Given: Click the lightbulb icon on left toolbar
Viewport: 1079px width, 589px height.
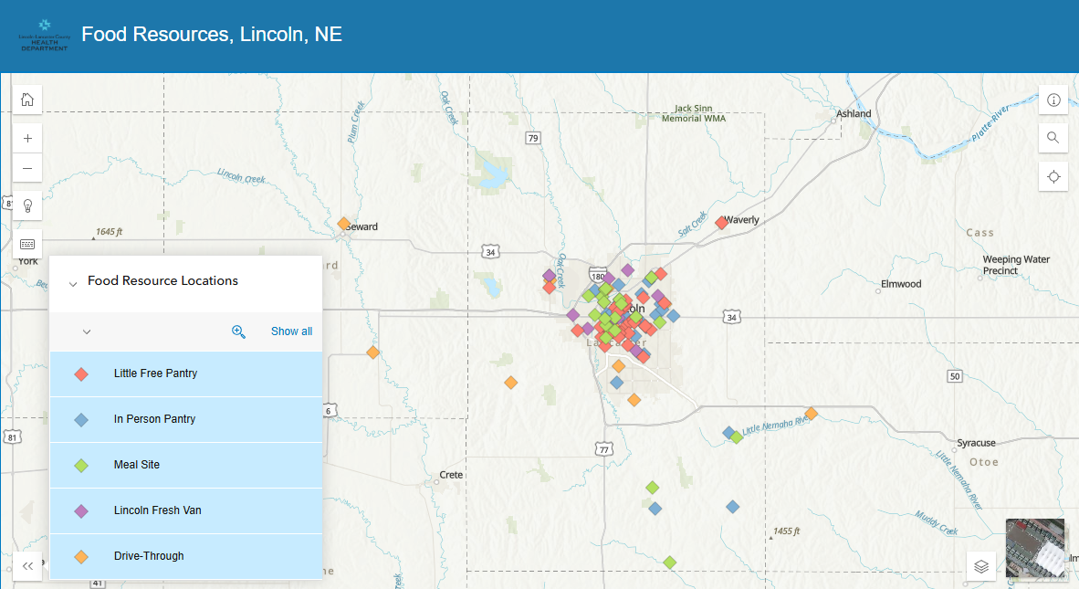Looking at the screenshot, I should 27,206.
